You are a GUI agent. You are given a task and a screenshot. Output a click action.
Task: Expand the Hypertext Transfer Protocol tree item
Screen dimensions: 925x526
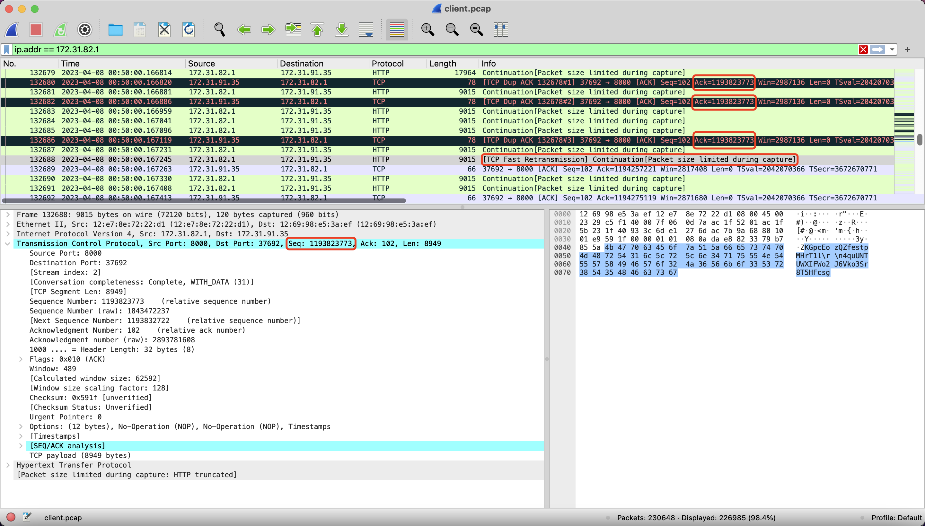(x=8, y=465)
